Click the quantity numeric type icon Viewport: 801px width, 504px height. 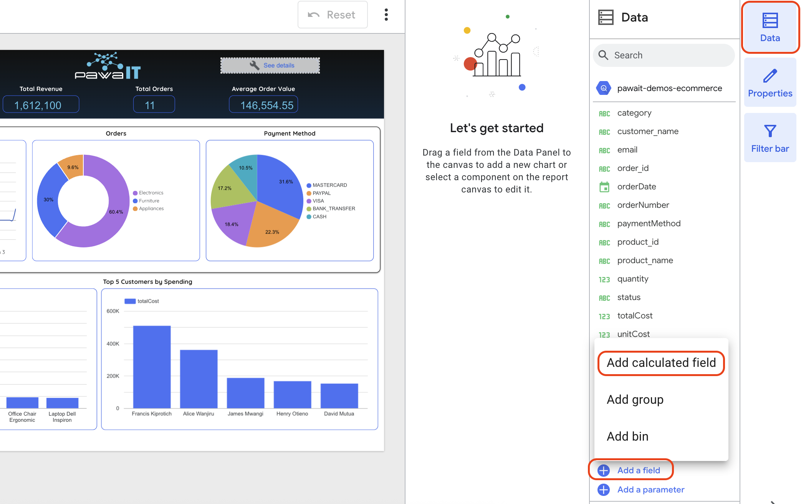point(604,280)
